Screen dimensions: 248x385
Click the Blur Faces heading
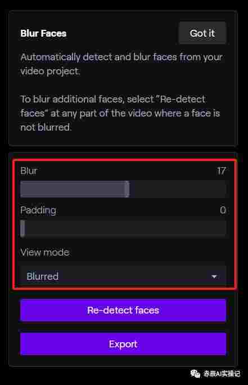[x=43, y=33]
